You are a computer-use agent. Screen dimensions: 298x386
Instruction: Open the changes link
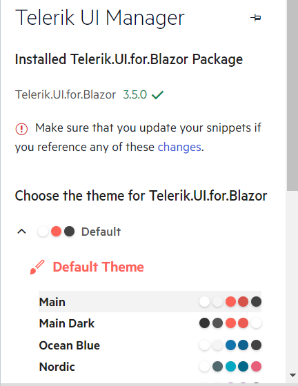click(x=179, y=148)
